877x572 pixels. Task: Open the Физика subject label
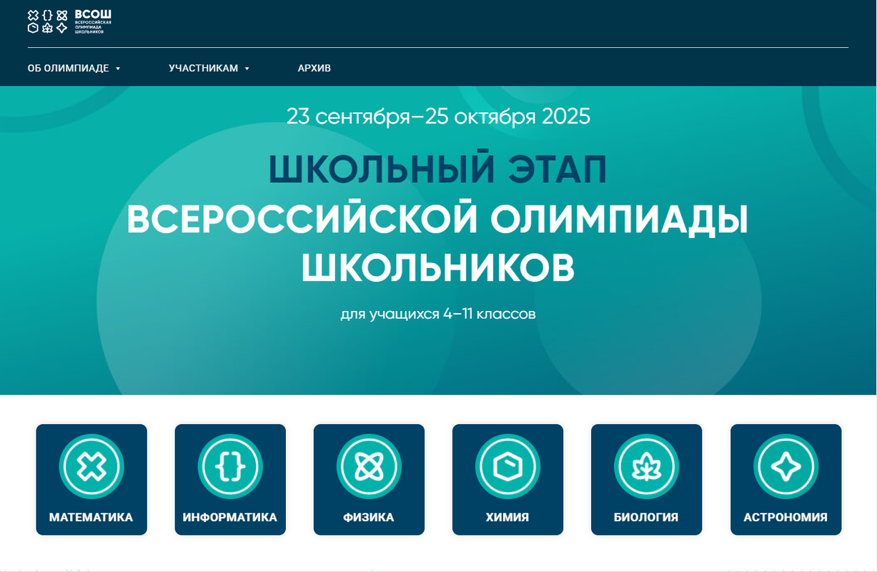click(369, 518)
